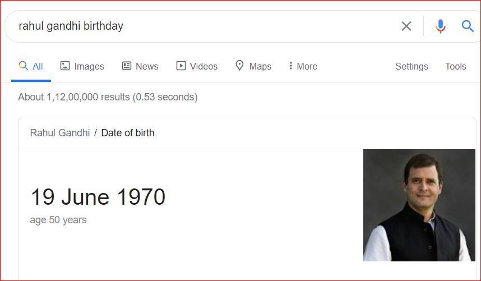Image resolution: width=481 pixels, height=281 pixels.
Task: Switch to the All results tab
Action: 38,66
